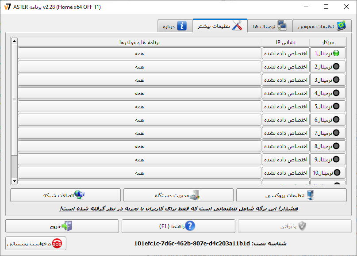Viewport: 357px width, 256px height.
Task: Click the dark status indicator of ترمینال2
Action: coord(336,66)
